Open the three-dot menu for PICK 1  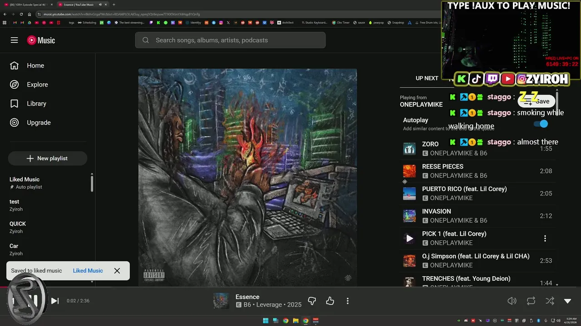545,238
